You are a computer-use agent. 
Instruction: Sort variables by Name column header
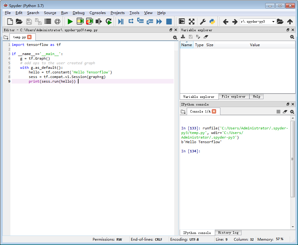(x=187, y=45)
